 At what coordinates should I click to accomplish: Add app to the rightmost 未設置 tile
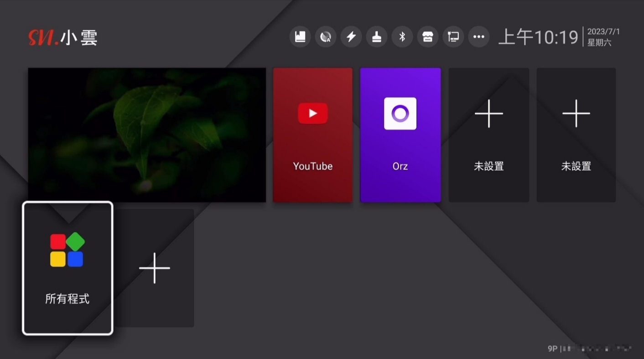tap(576, 135)
